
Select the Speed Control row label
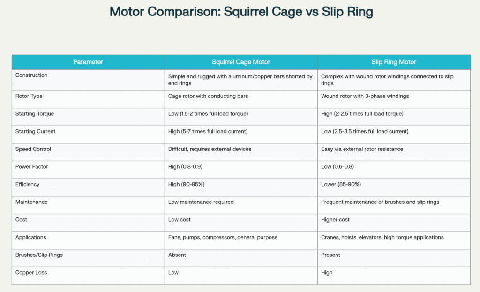[33, 149]
